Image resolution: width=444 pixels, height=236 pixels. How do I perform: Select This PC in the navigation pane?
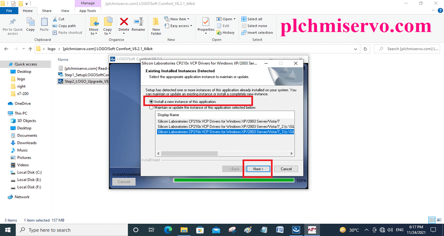[21, 113]
